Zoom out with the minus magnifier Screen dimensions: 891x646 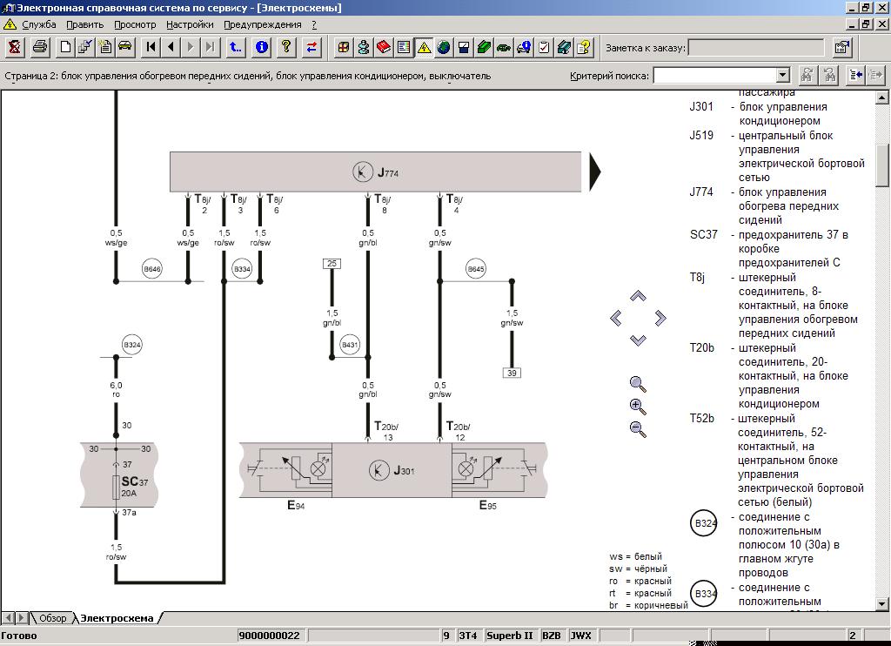click(x=638, y=428)
